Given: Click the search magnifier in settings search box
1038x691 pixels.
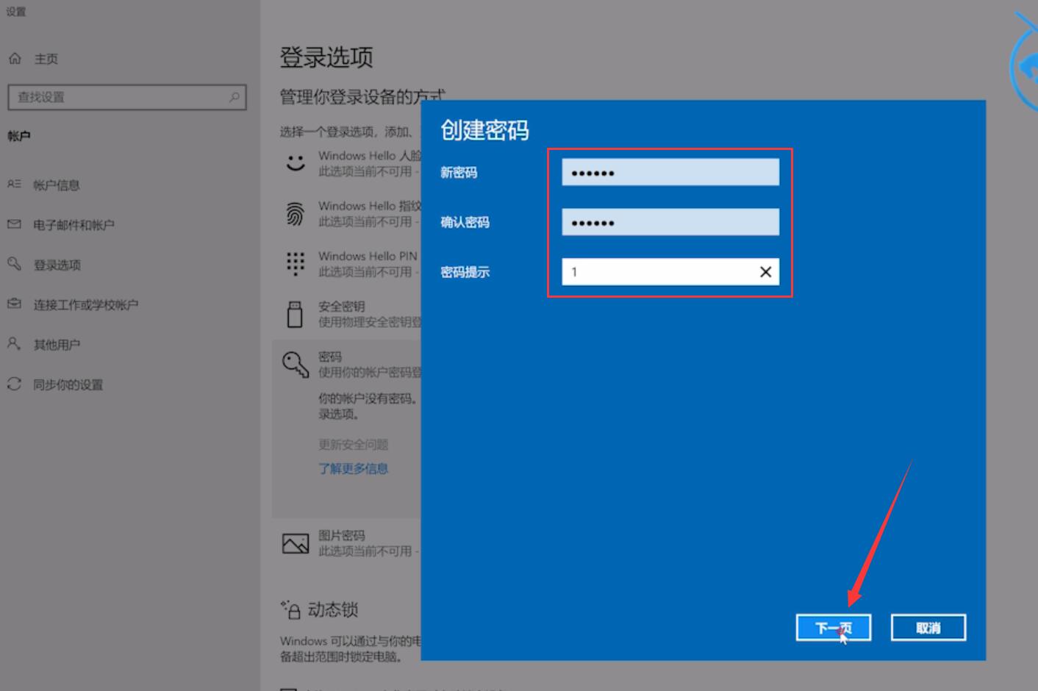Looking at the screenshot, I should [234, 97].
